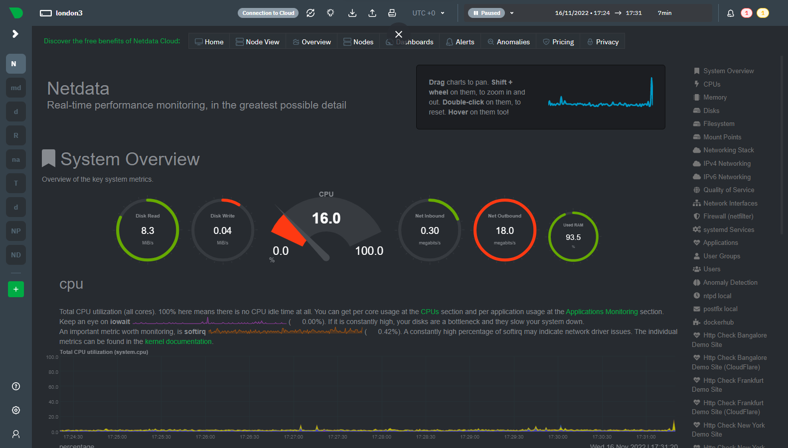788x448 pixels.
Task: Click the london3 node name
Action: (x=69, y=13)
